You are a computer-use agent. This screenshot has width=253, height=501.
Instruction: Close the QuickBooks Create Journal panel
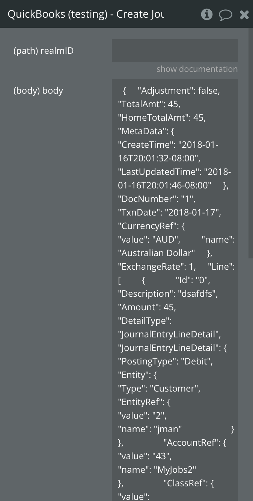244,15
